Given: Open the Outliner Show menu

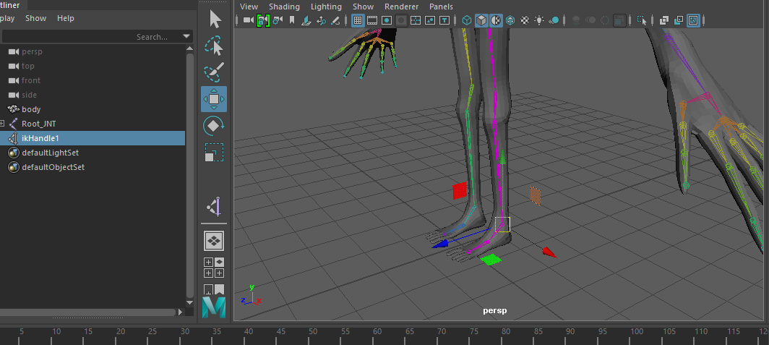Looking at the screenshot, I should click(36, 18).
